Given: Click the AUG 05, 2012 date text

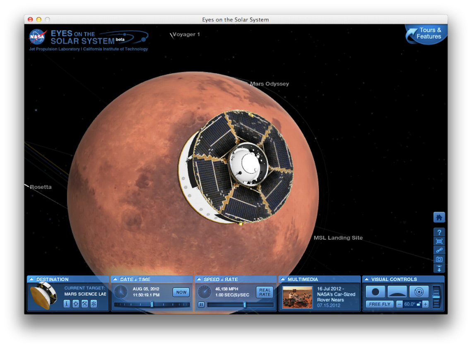Looking at the screenshot, I should click(x=146, y=289).
